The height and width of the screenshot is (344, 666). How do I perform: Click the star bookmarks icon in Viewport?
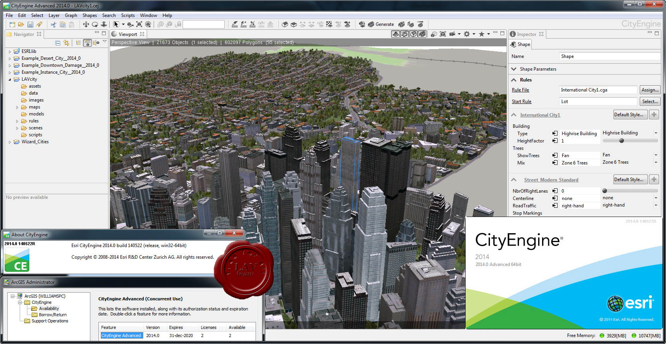(x=481, y=34)
